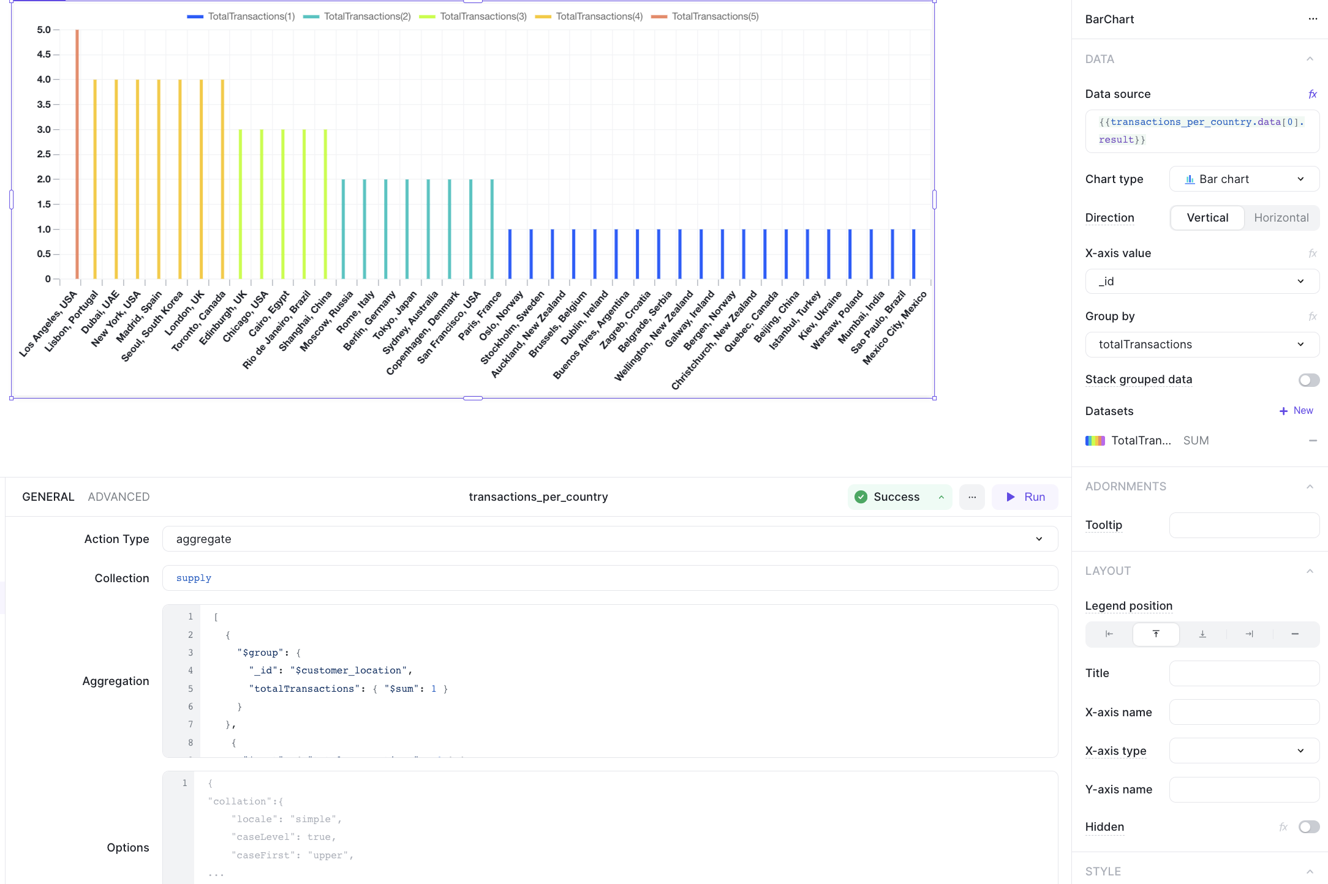Open the query three-dot menu beside Run

click(x=972, y=497)
